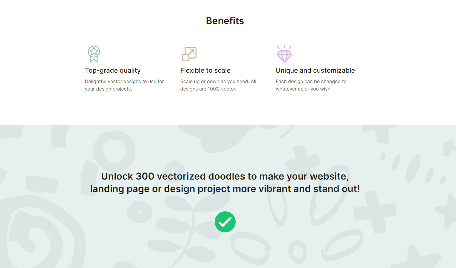This screenshot has width=456, height=268.
Task: Click the "landing page or design project" line
Action: [225, 189]
